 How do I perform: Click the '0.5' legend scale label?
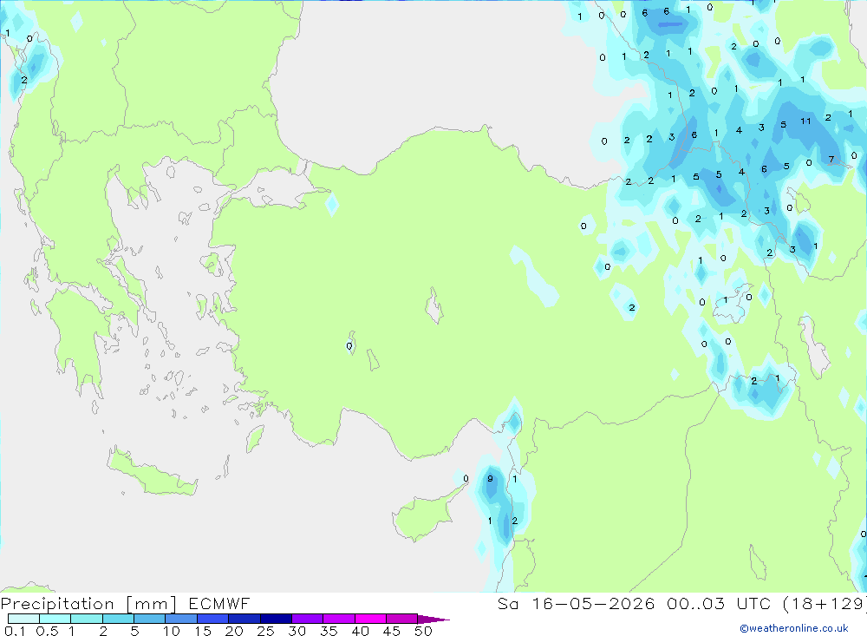(x=47, y=631)
